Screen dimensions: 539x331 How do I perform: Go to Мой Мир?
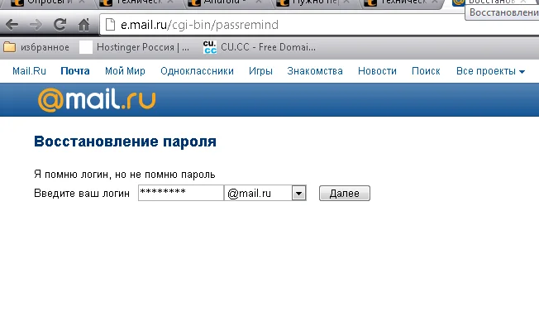[125, 71]
